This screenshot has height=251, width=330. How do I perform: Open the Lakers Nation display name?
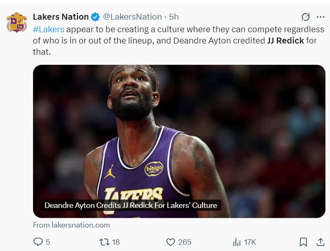tap(61, 17)
